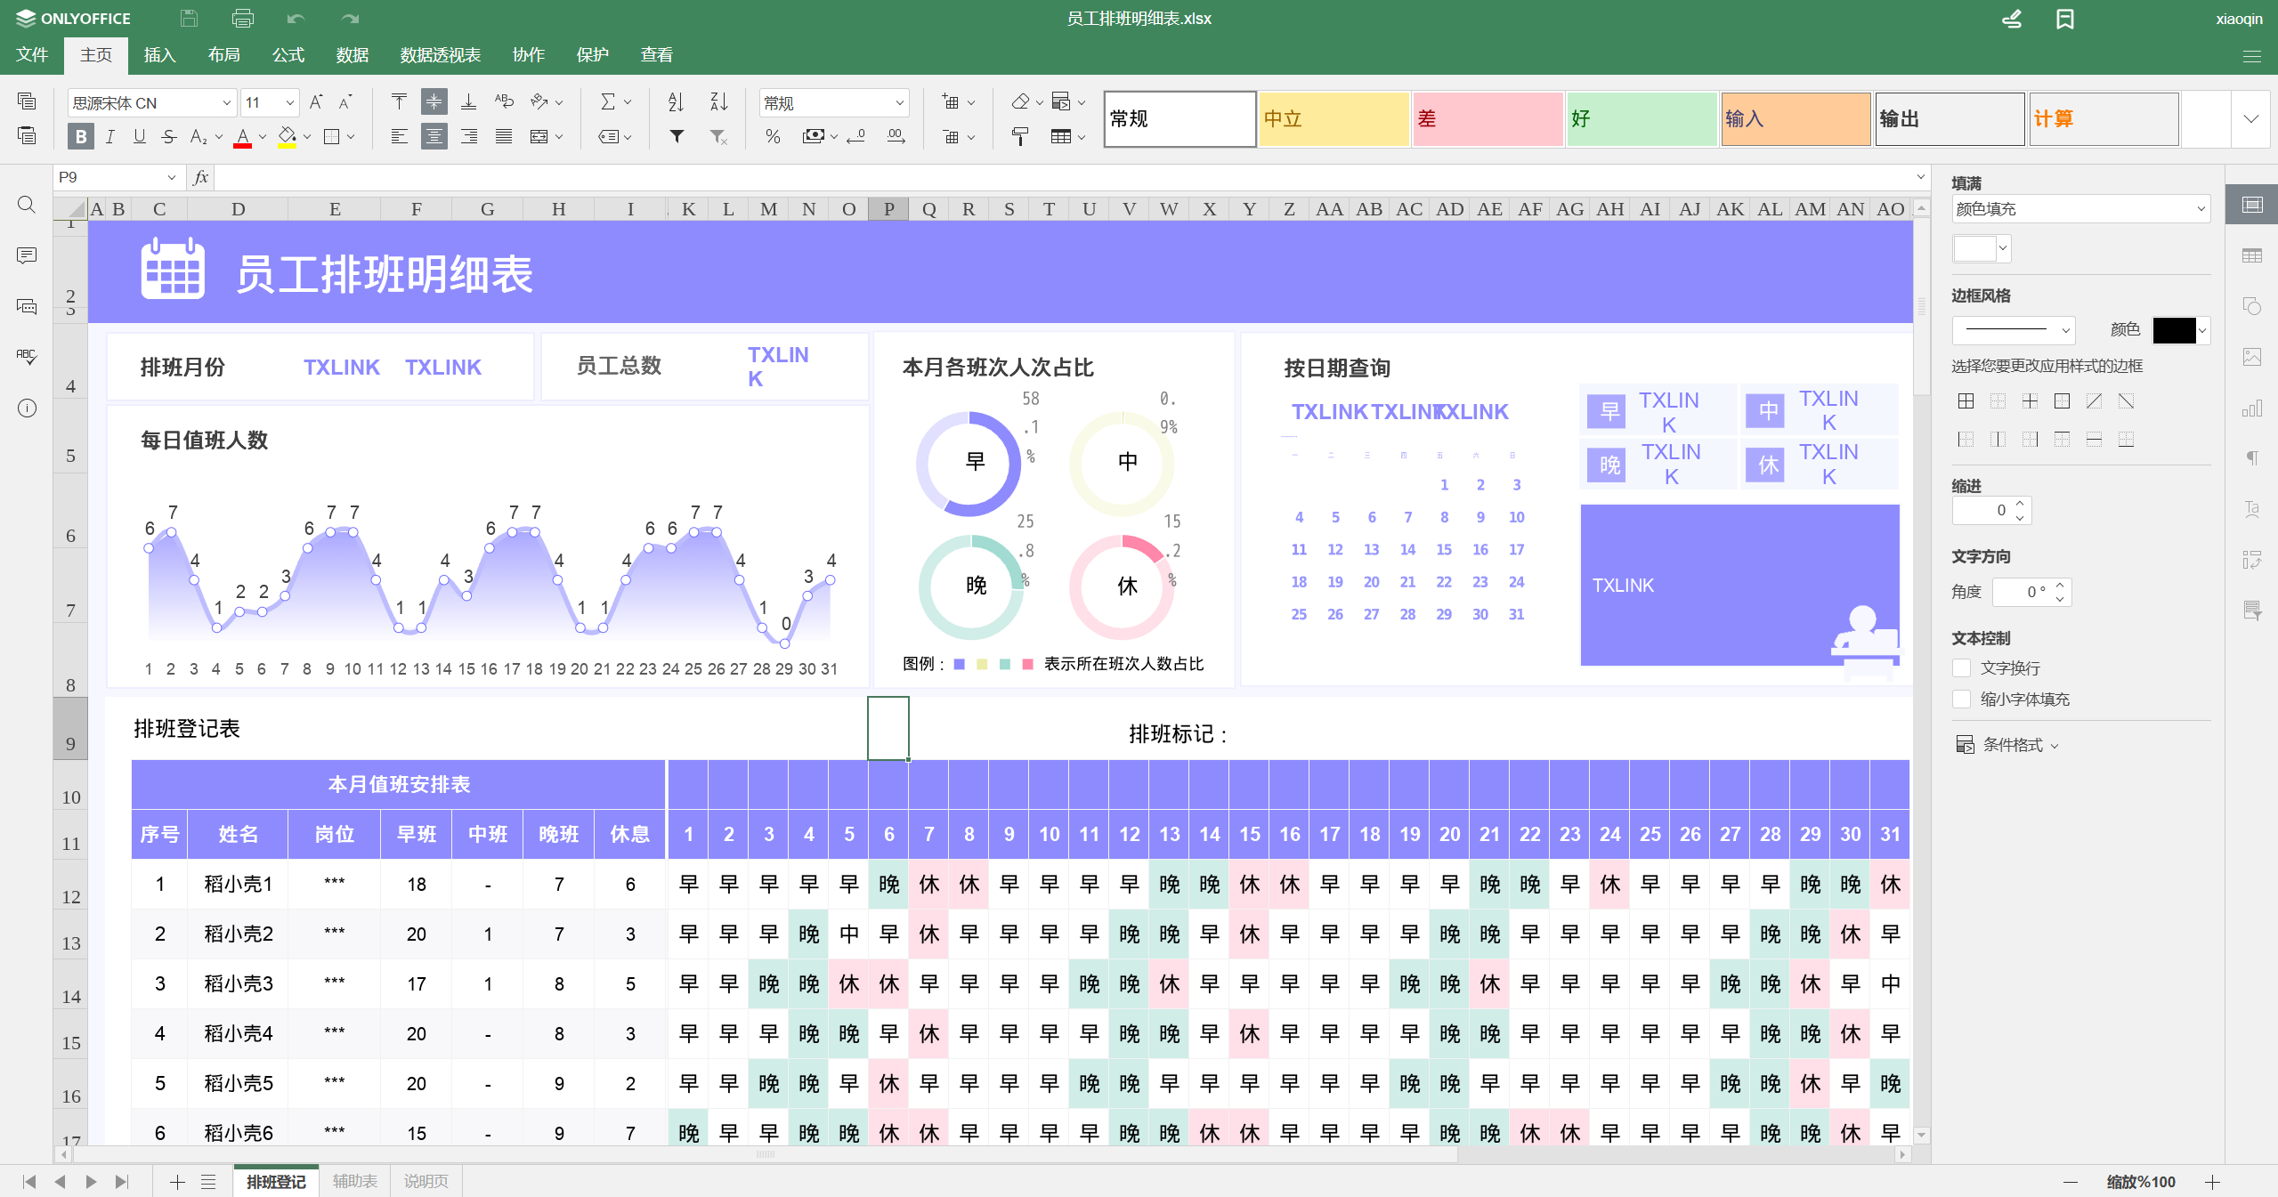Open the 插入 ribbon tab
This screenshot has height=1197, width=2278.
159,55
